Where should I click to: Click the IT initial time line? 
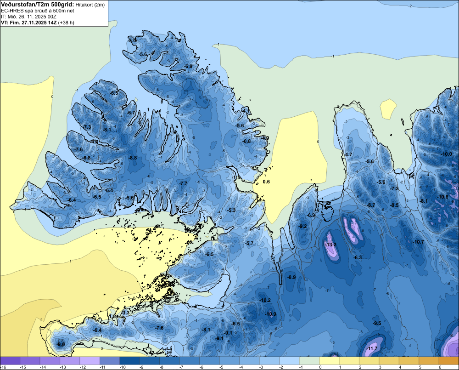(28, 17)
